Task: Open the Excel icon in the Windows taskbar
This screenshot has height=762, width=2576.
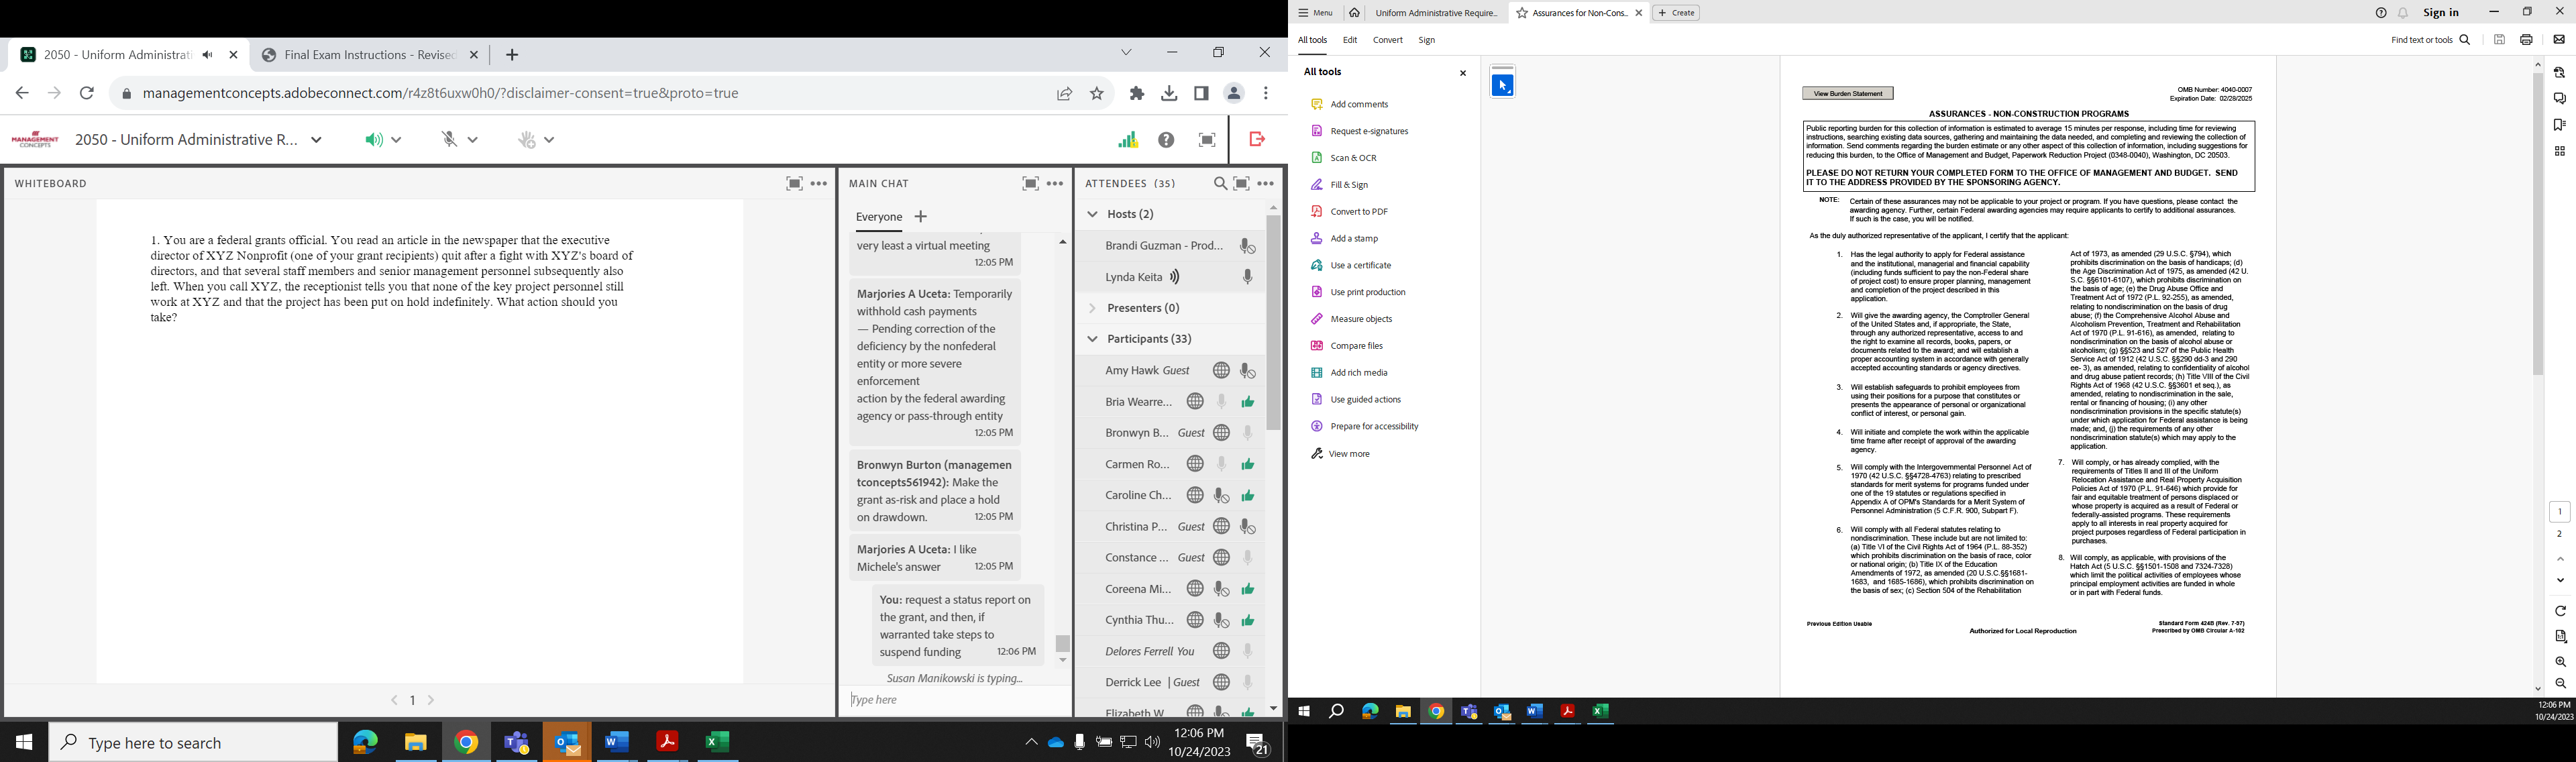Action: tap(717, 742)
